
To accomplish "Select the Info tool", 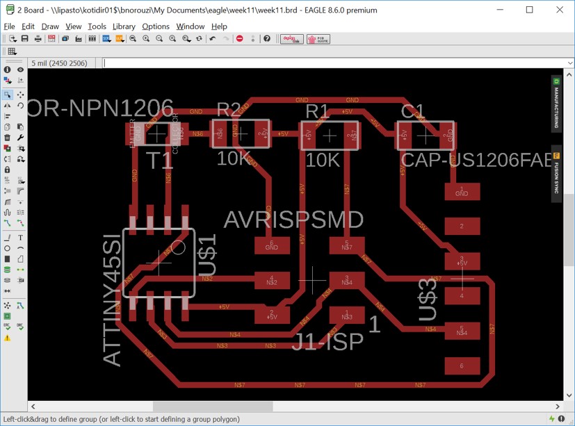I will pos(8,69).
